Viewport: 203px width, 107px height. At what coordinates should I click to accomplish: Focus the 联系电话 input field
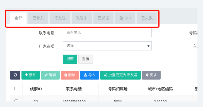(x=107, y=33)
